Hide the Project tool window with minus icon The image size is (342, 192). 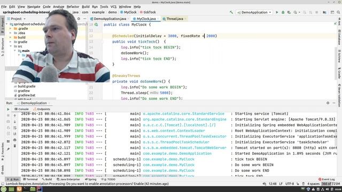point(84,19)
